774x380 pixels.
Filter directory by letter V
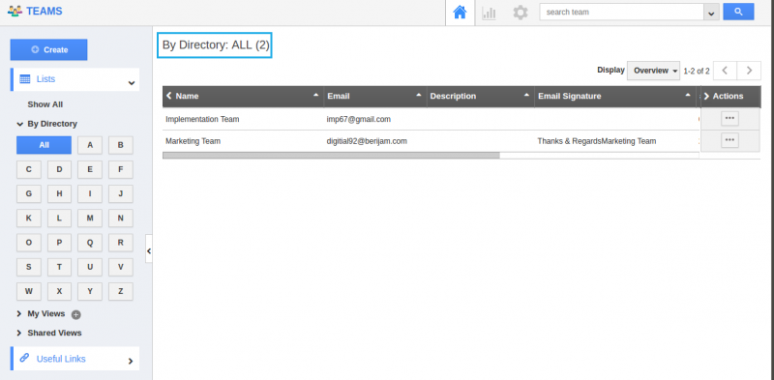(120, 267)
